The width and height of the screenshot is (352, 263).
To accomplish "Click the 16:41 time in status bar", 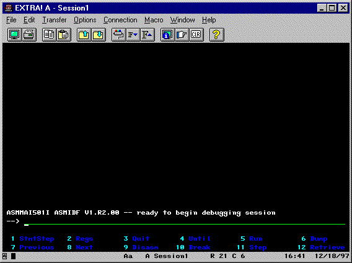I will 294,256.
